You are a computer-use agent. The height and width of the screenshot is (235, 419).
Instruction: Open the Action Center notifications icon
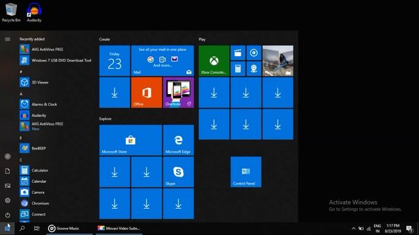(409, 228)
